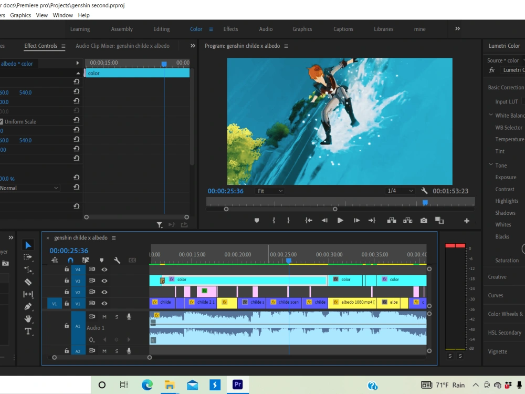Image resolution: width=525 pixels, height=394 pixels.
Task: Click the Program monitor settings wrench
Action: (x=424, y=191)
